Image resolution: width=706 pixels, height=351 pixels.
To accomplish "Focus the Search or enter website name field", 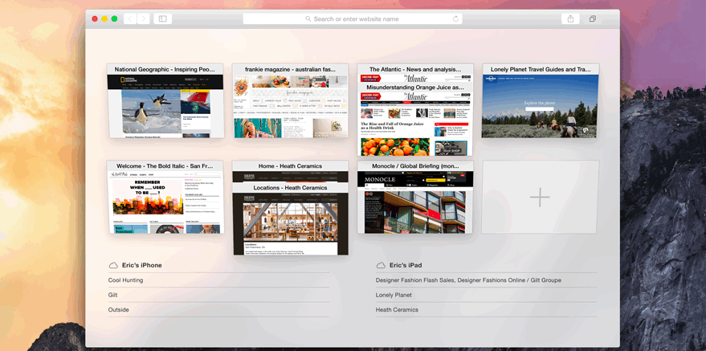I will [353, 19].
